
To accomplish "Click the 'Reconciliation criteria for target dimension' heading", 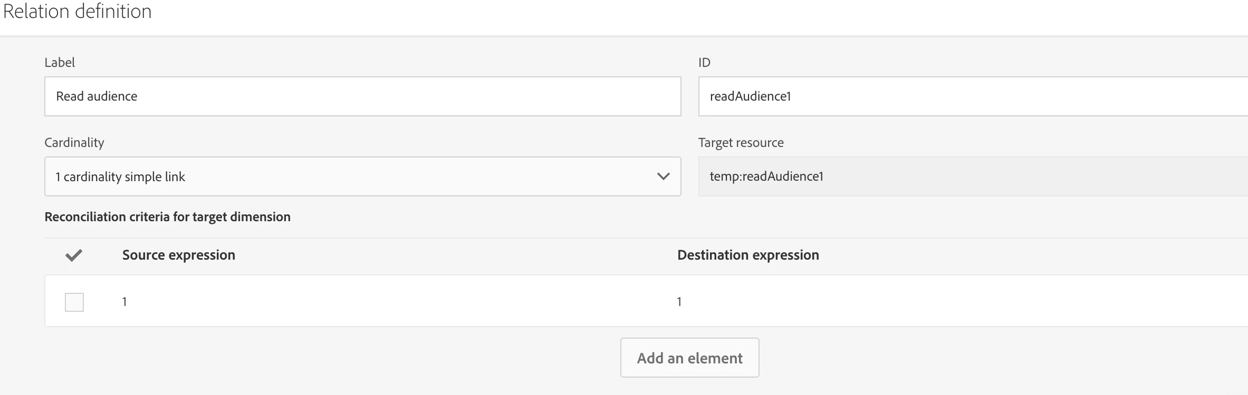I will tap(167, 217).
